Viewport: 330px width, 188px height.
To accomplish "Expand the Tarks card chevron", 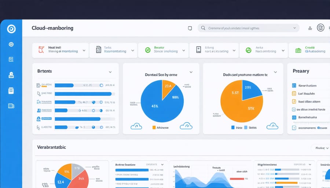I will (133, 50).
